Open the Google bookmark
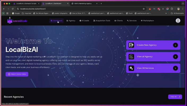The height and width of the screenshot is (106, 187). coord(16,13)
